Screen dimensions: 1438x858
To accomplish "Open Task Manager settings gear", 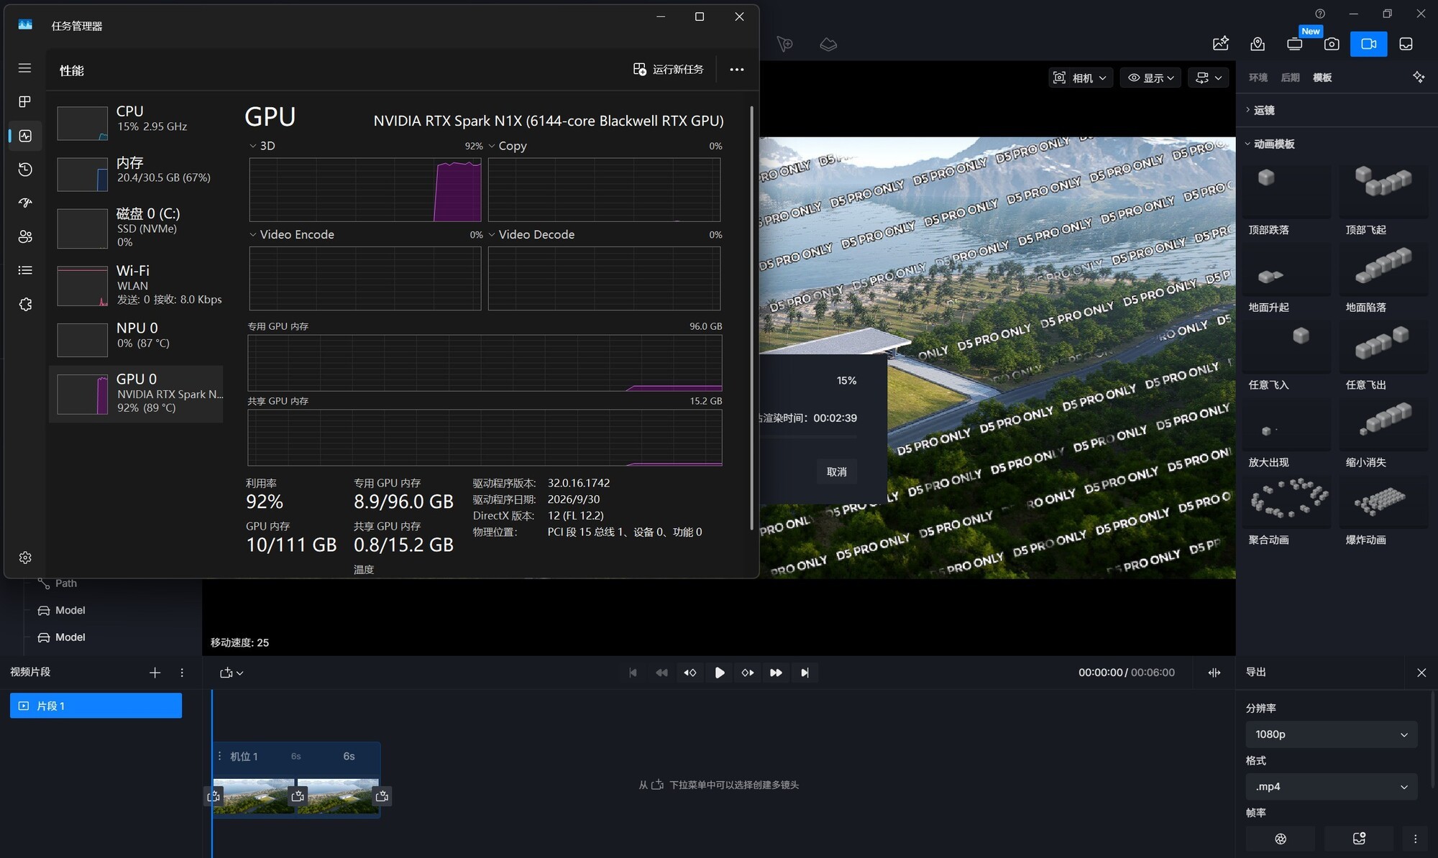I will (25, 558).
